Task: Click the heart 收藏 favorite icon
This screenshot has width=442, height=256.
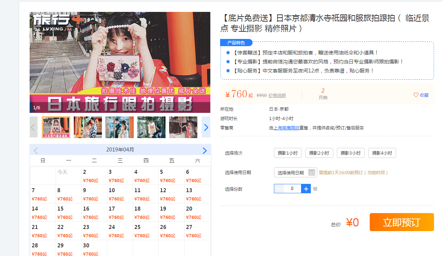Action: tap(416, 95)
